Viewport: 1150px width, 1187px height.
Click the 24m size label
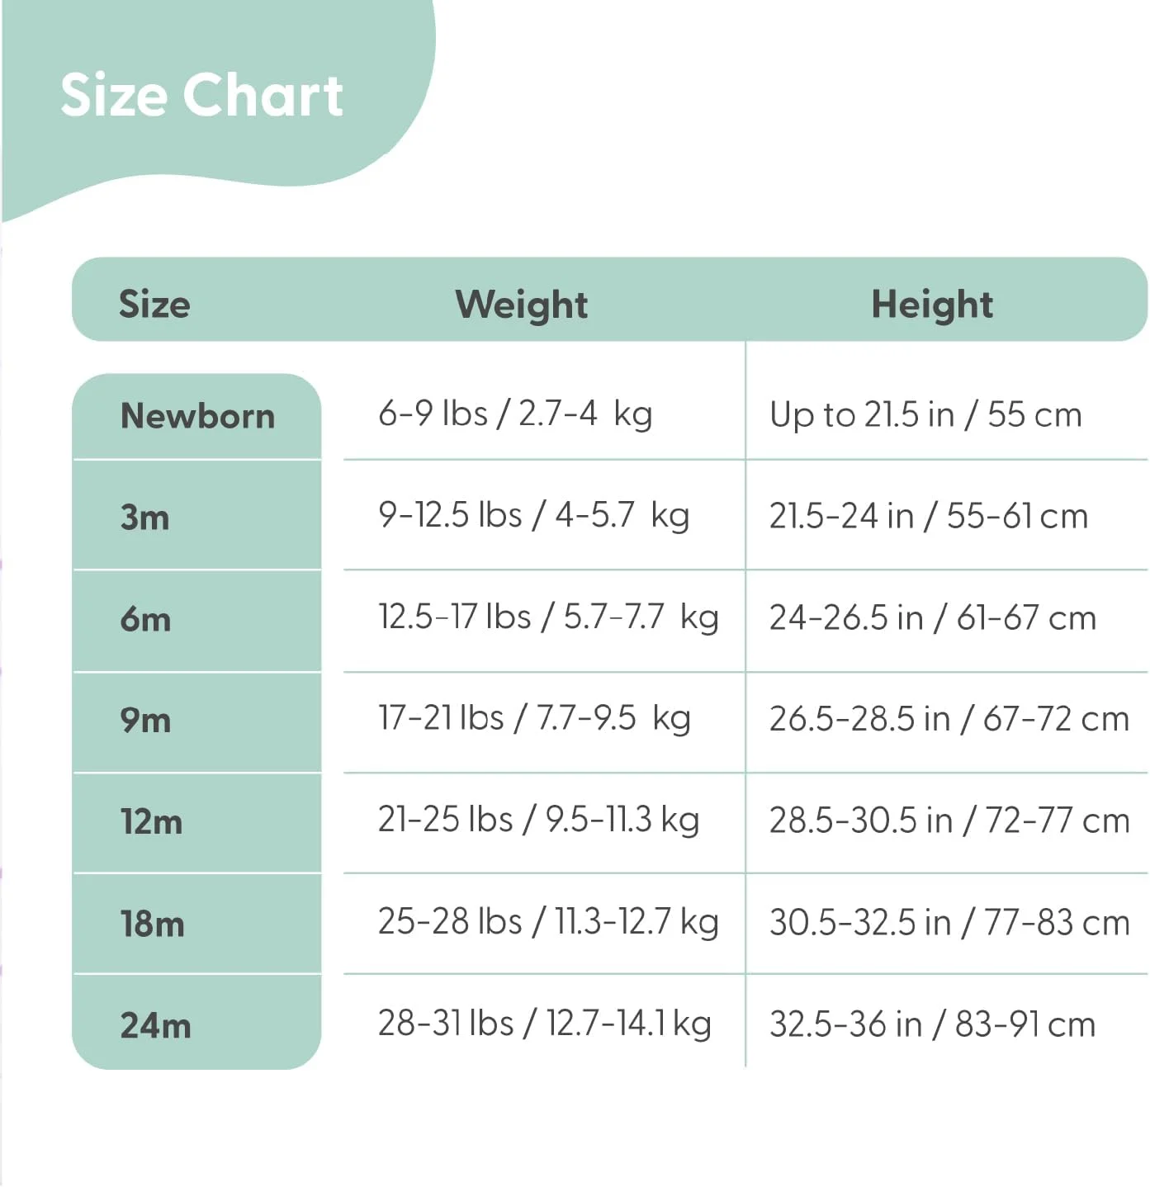155,1025
